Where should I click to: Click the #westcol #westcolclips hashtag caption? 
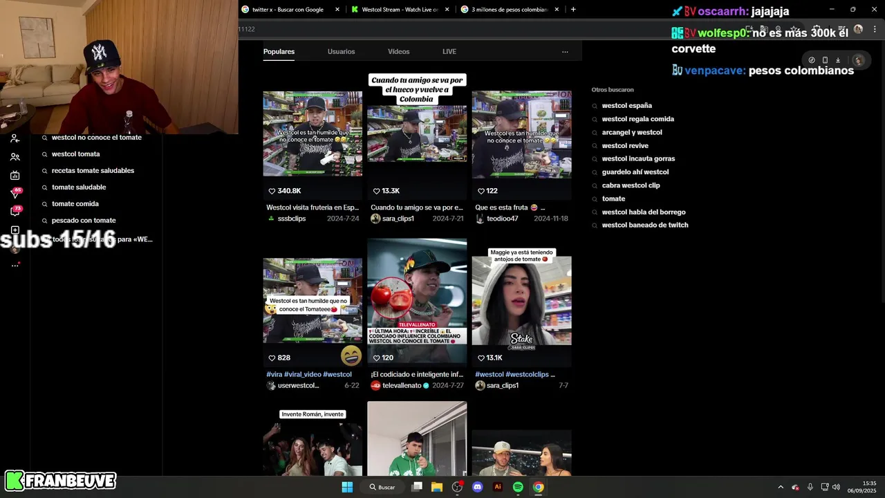515,374
